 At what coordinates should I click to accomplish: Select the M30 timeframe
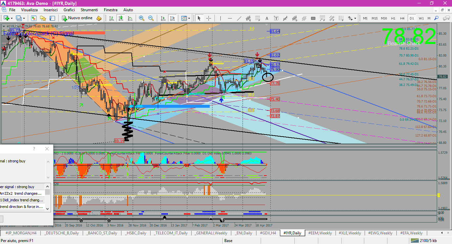(x=384, y=18)
